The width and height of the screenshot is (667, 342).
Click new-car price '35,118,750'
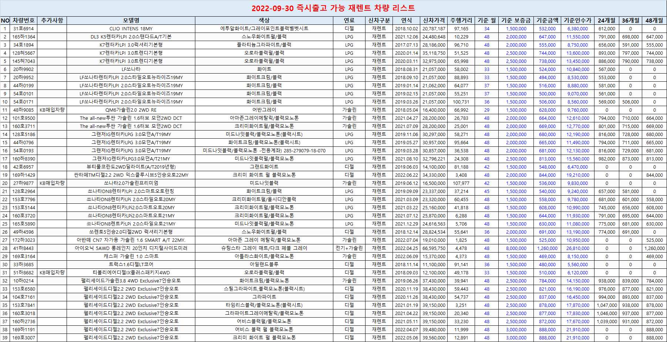[x=434, y=53]
